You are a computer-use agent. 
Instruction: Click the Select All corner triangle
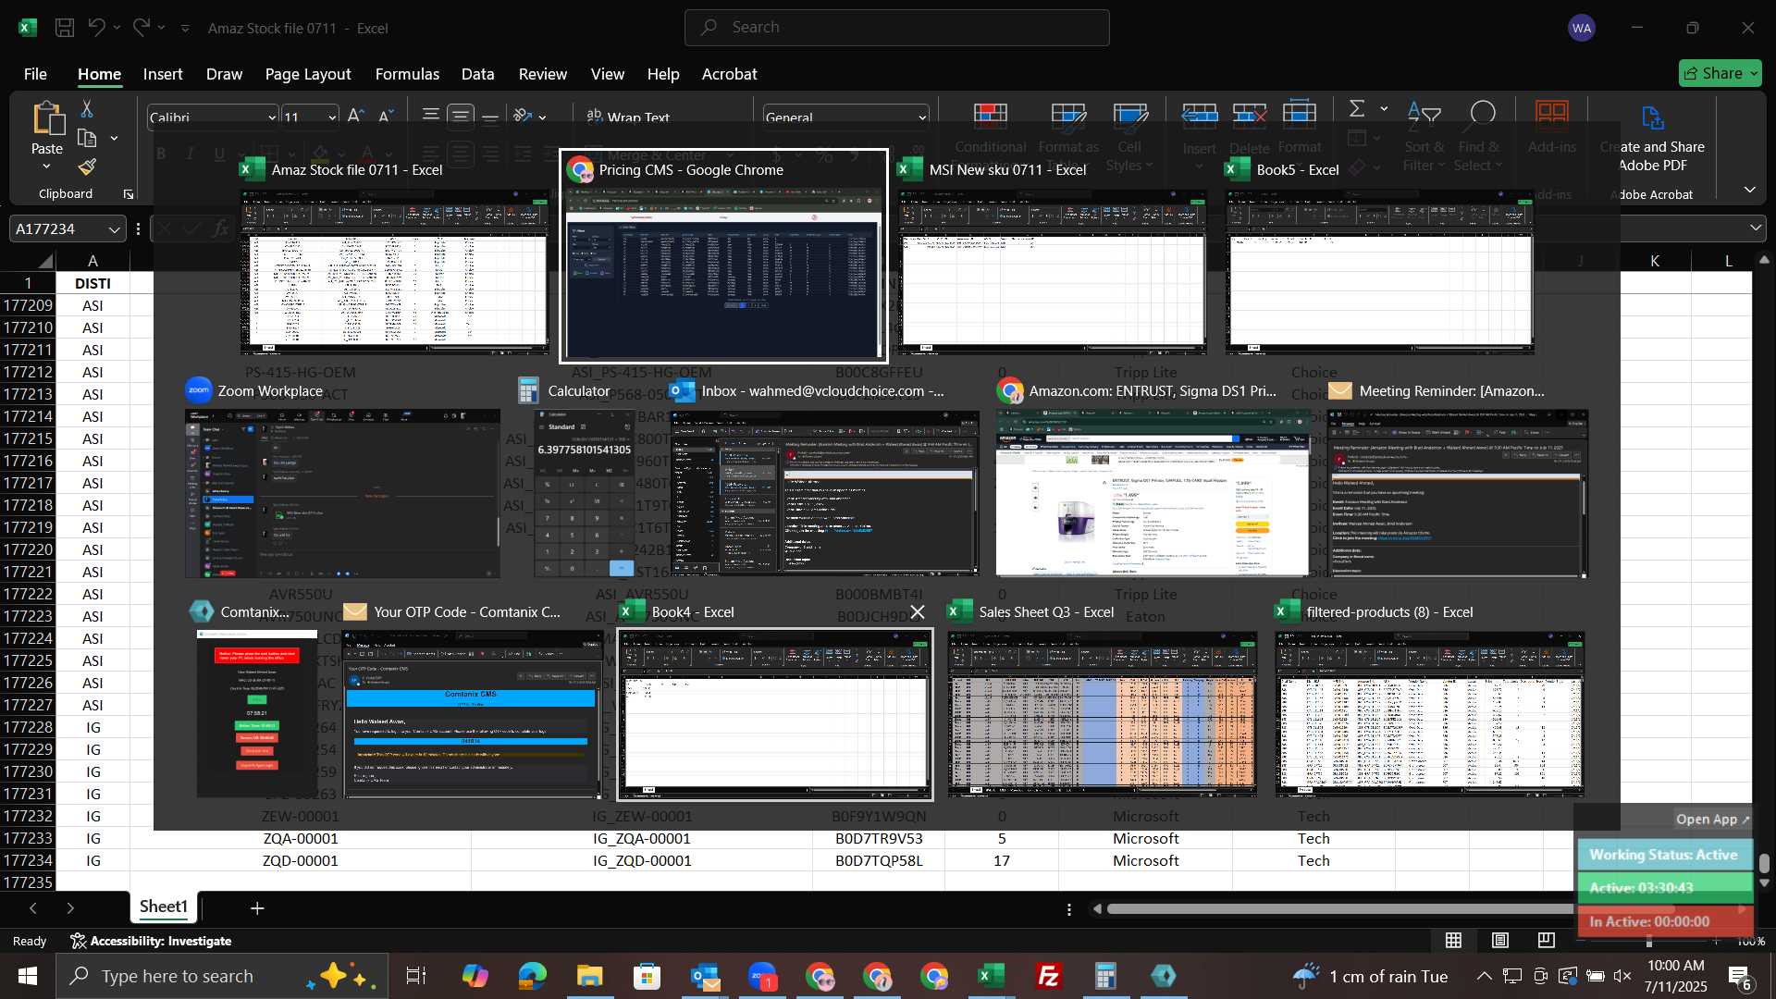[43, 261]
